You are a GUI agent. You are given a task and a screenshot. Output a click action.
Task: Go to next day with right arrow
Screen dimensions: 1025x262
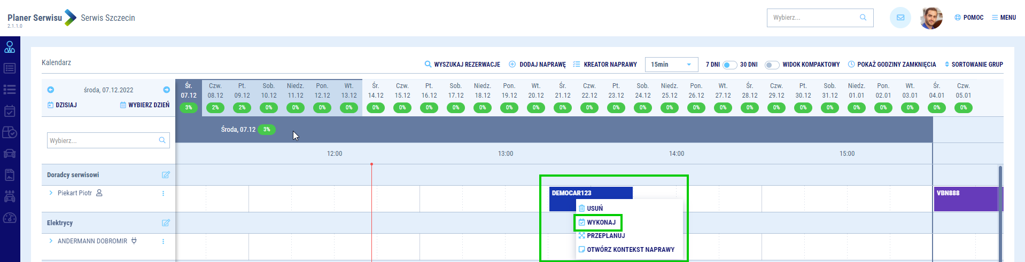point(166,90)
